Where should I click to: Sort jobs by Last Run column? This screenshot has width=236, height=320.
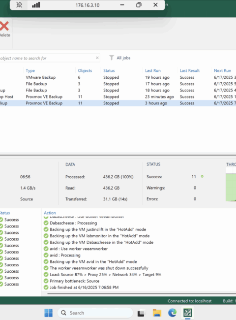[x=152, y=70]
